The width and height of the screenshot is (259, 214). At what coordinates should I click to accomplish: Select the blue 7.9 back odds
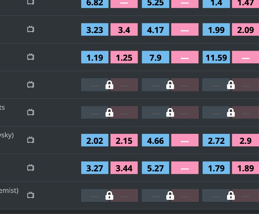(155, 57)
